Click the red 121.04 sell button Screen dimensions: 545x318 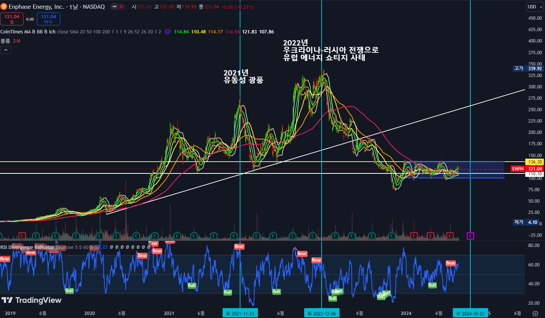[12, 19]
